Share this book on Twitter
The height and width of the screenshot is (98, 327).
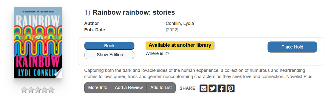[x=213, y=88]
